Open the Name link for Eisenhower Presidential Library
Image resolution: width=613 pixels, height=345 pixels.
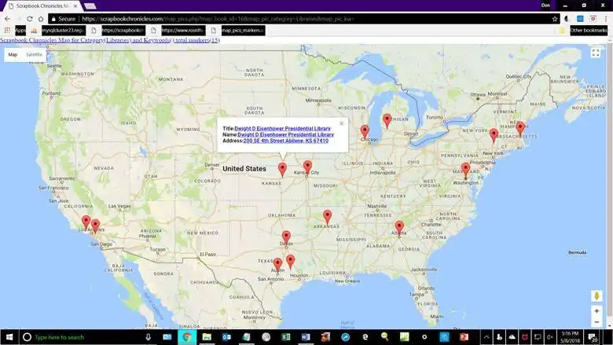(x=286, y=134)
